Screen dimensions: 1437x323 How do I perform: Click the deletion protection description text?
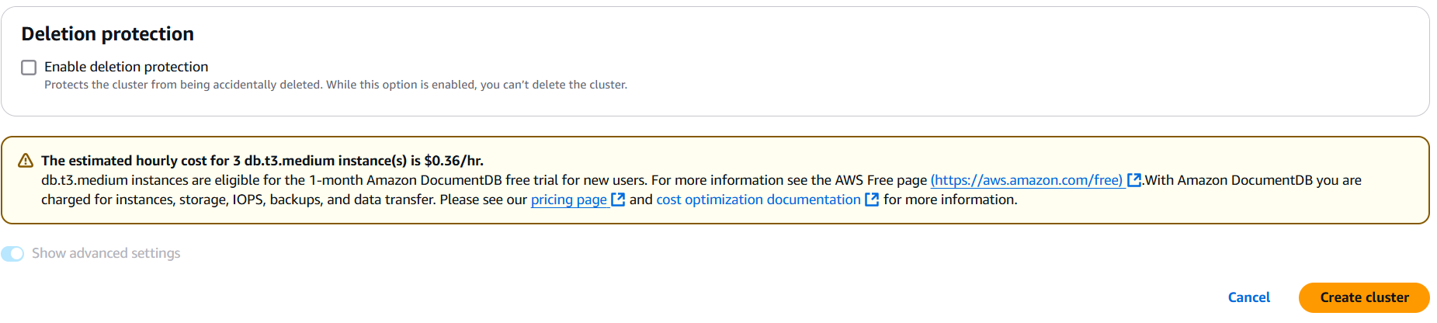(x=335, y=85)
